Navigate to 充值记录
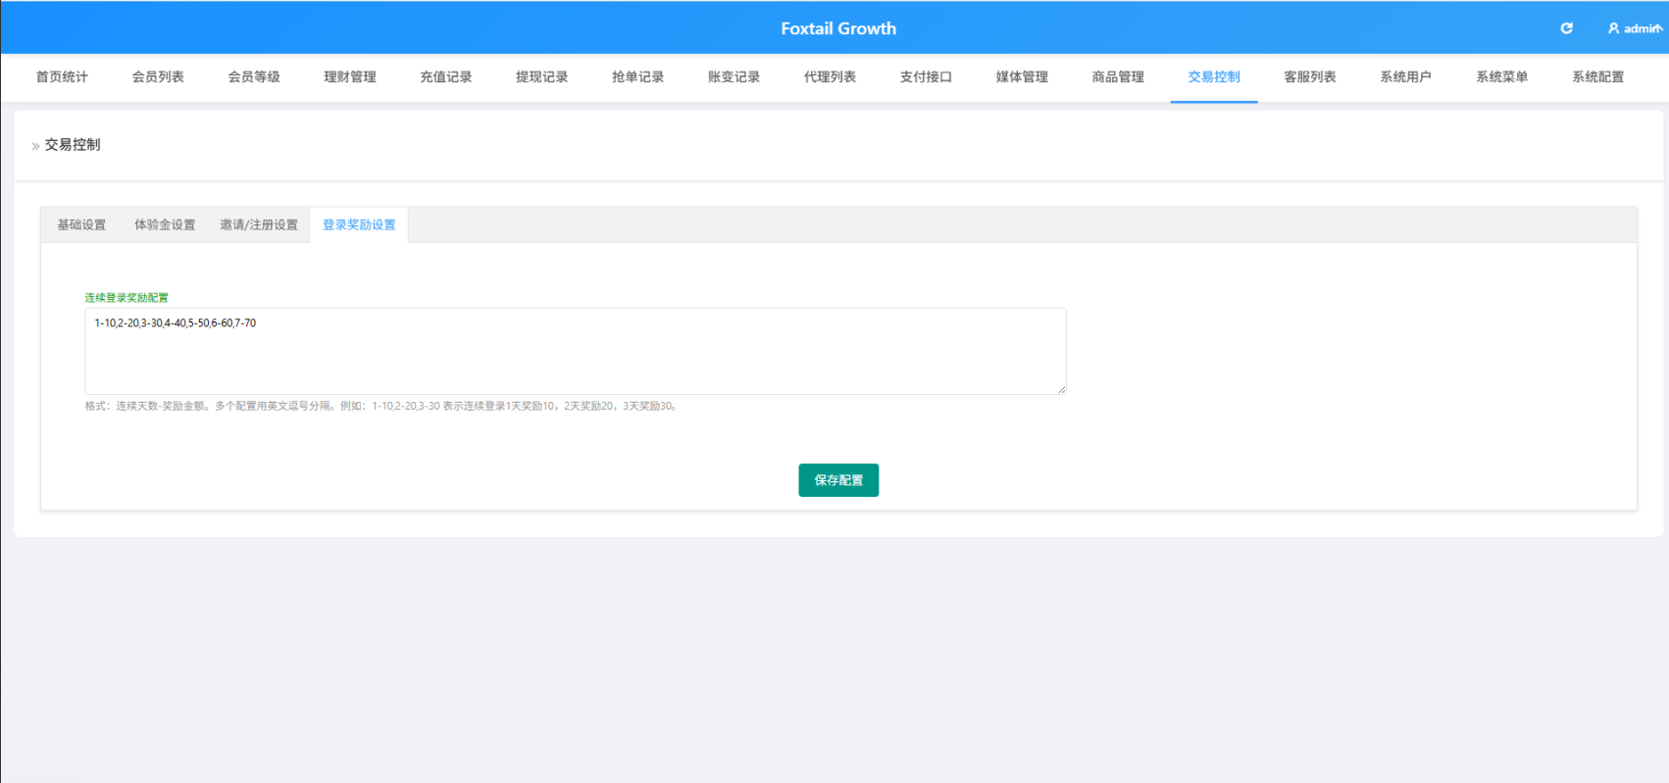 pos(446,76)
